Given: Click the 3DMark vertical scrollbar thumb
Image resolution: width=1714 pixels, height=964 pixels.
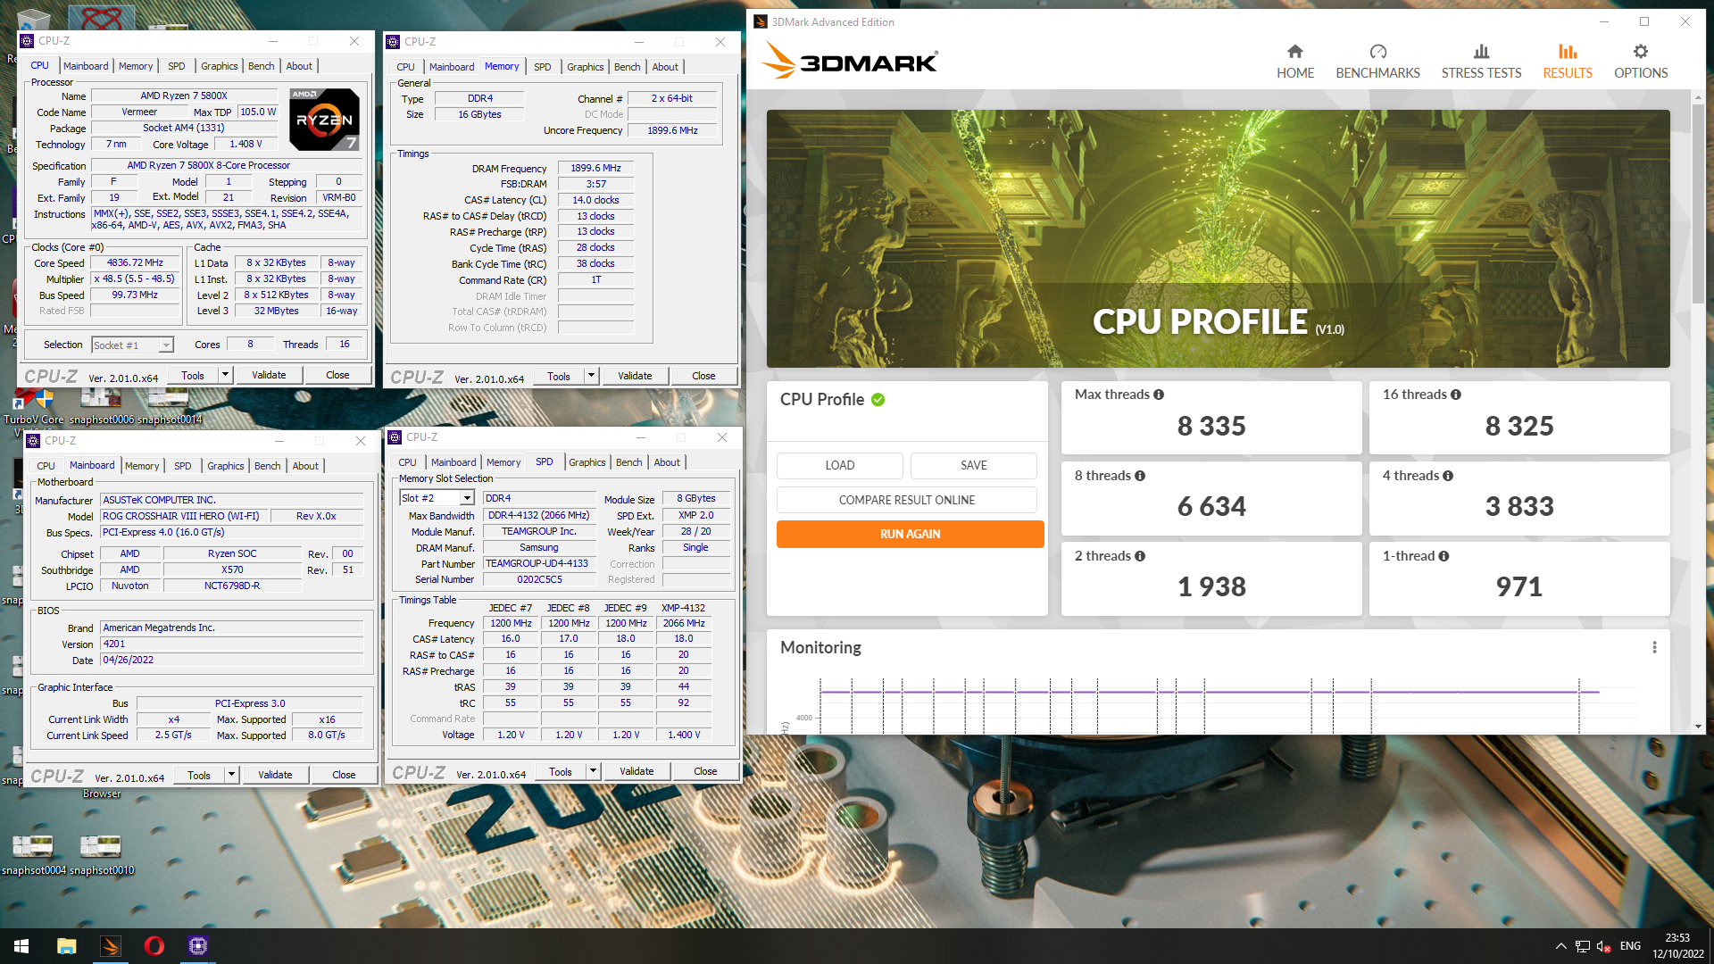Looking at the screenshot, I should [x=1697, y=203].
